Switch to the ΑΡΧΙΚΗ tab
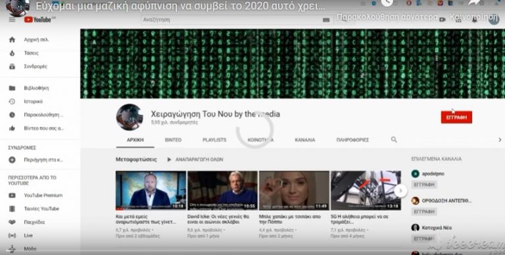This screenshot has width=505, height=255. tap(135, 140)
